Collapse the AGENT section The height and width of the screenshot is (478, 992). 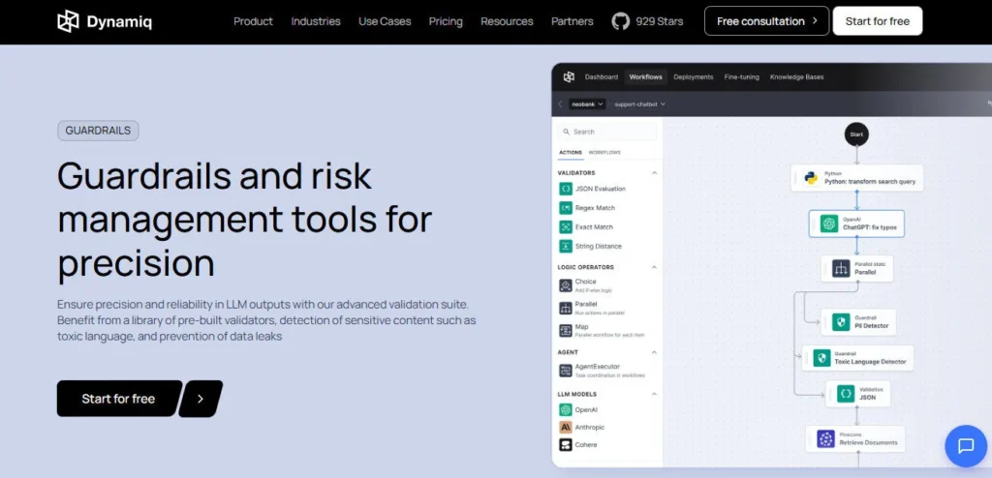[654, 352]
